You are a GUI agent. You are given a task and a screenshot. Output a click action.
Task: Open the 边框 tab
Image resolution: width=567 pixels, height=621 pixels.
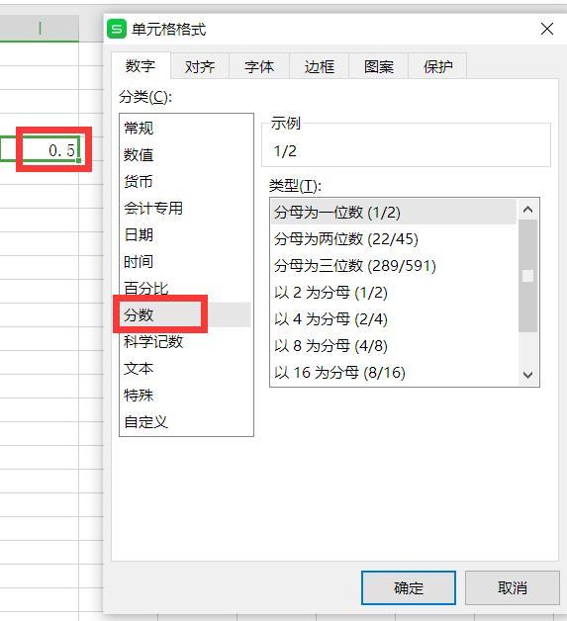319,66
